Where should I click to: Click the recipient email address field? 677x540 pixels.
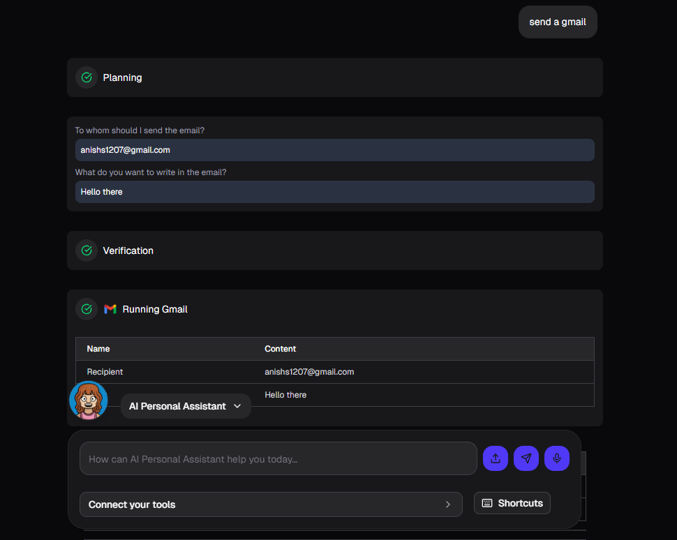pyautogui.click(x=335, y=150)
